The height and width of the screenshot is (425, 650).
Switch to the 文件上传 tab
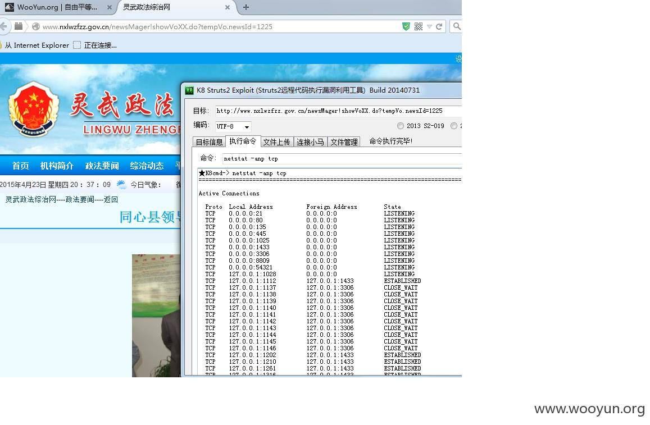point(276,142)
